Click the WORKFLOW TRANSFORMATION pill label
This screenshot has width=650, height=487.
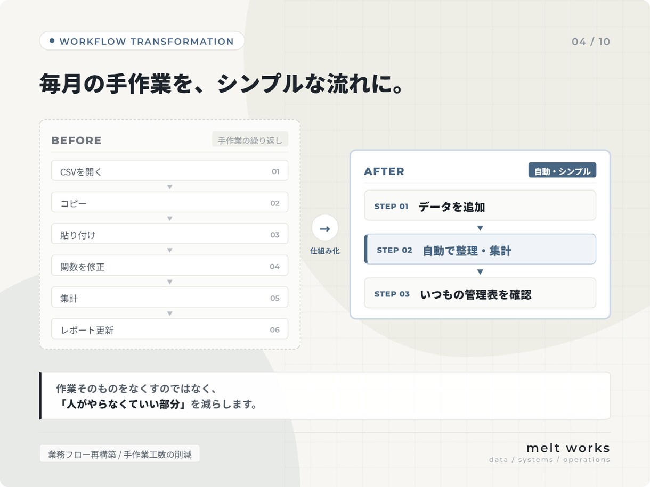[x=142, y=41]
